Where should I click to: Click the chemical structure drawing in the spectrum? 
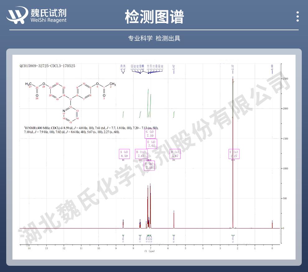70,102
